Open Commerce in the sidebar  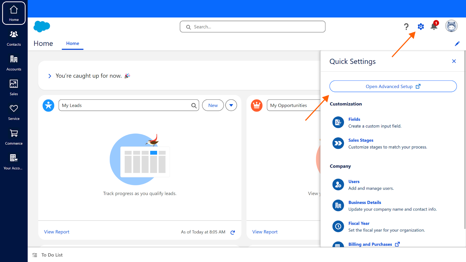click(x=14, y=137)
